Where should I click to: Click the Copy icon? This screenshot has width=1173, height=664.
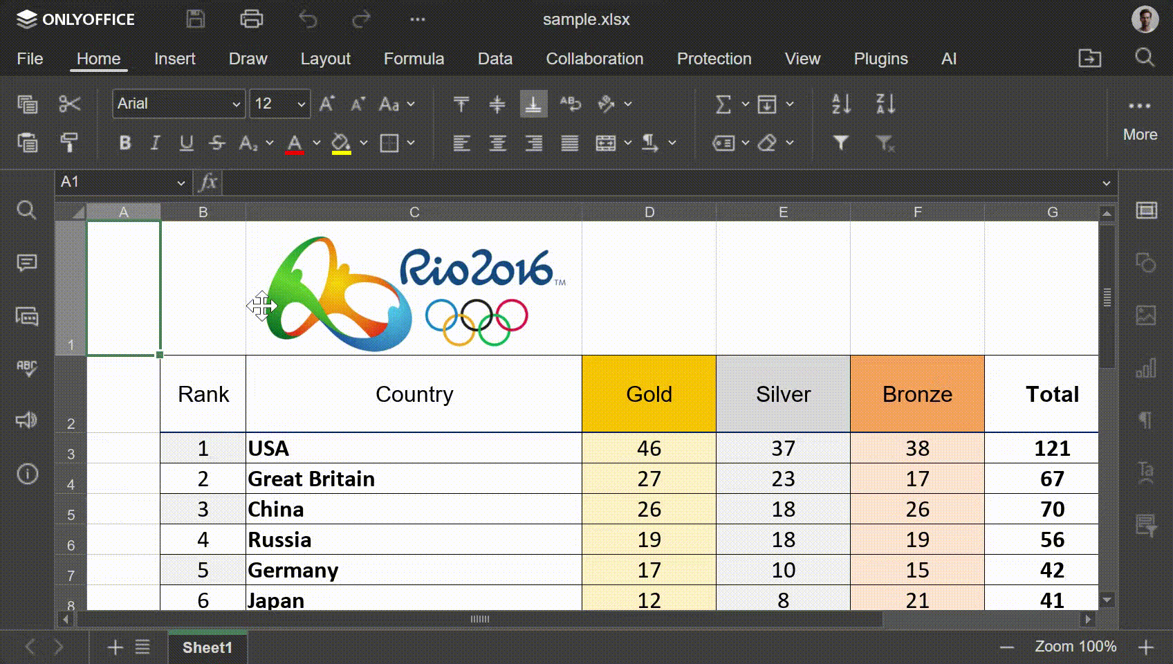tap(27, 104)
